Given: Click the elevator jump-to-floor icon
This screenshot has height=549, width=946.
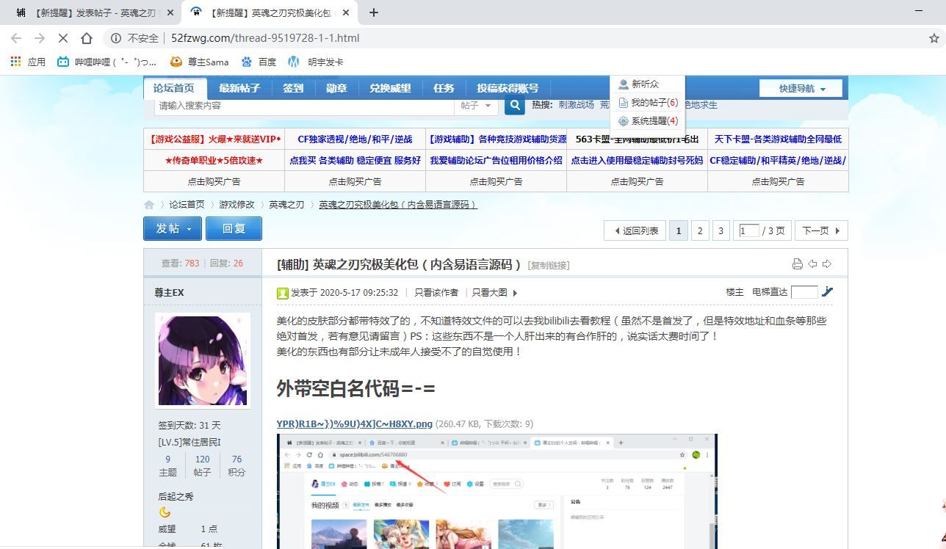Looking at the screenshot, I should pyautogui.click(x=828, y=292).
